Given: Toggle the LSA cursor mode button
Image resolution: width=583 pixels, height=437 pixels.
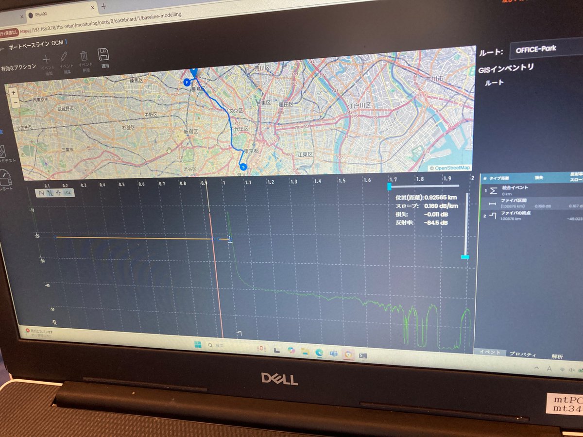Looking at the screenshot, I should (x=69, y=192).
